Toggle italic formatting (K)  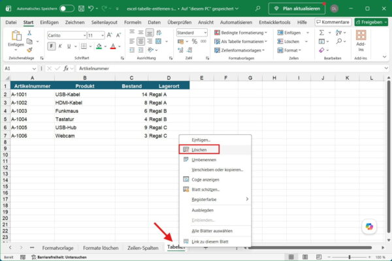[60, 46]
